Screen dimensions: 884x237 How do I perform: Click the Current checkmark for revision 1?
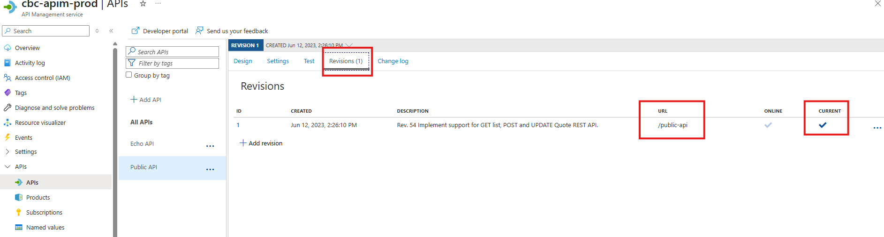[823, 125]
